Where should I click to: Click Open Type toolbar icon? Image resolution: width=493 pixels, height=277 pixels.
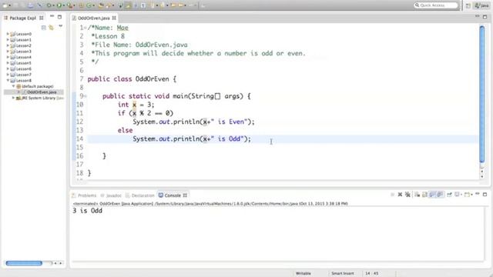[101, 5]
